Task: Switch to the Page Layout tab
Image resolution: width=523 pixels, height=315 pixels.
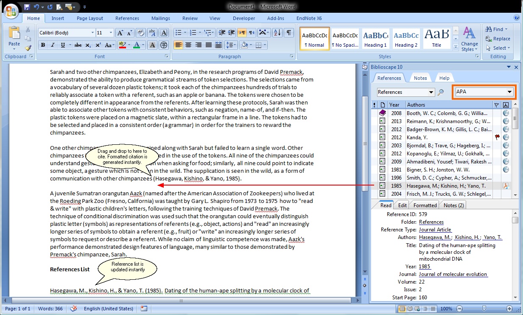Action: [x=90, y=18]
